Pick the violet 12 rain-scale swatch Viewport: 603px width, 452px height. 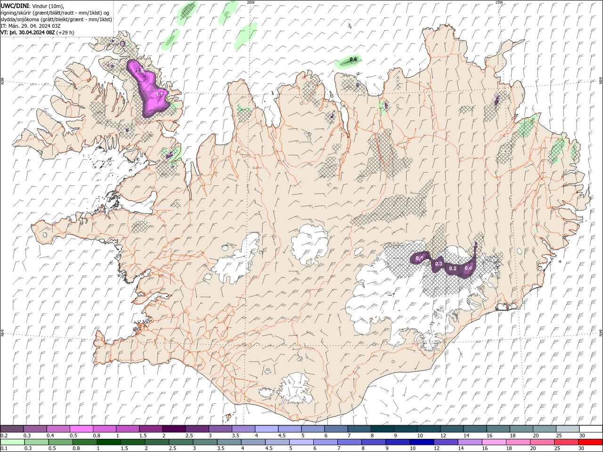(445, 442)
